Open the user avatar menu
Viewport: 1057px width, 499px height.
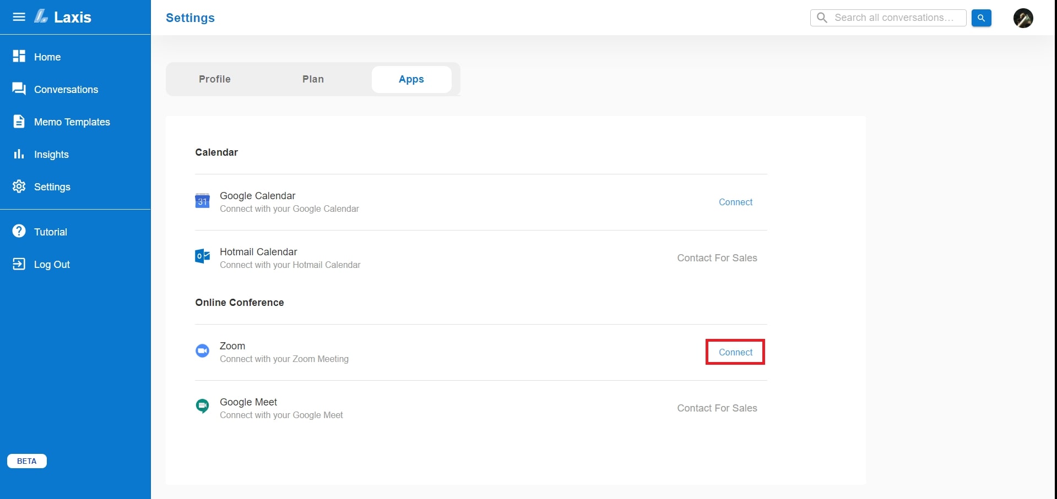[1023, 18]
